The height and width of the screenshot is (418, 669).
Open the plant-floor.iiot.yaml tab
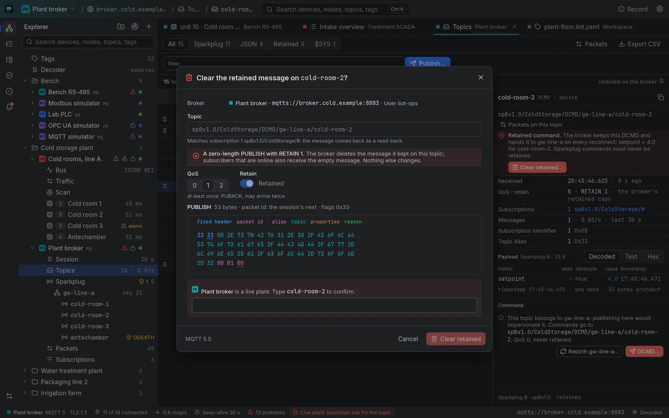[x=580, y=27]
